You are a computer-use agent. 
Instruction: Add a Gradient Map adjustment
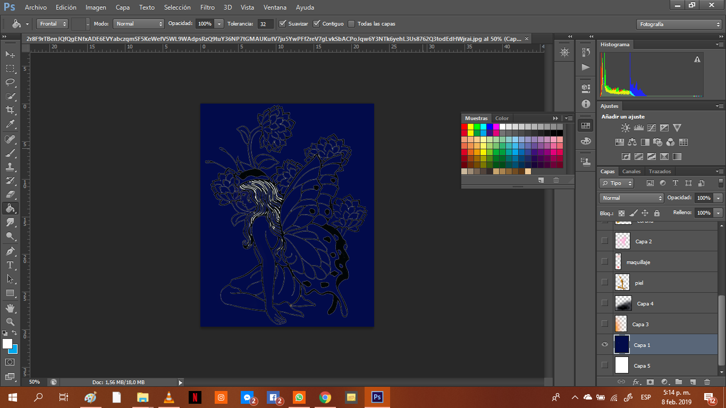click(677, 157)
